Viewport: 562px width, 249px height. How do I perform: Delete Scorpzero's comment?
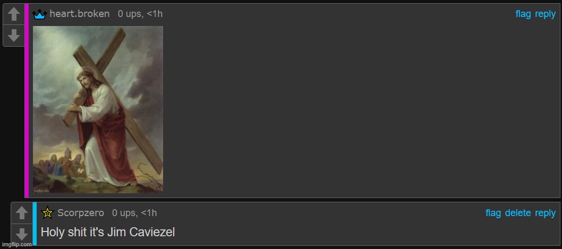tap(517, 213)
